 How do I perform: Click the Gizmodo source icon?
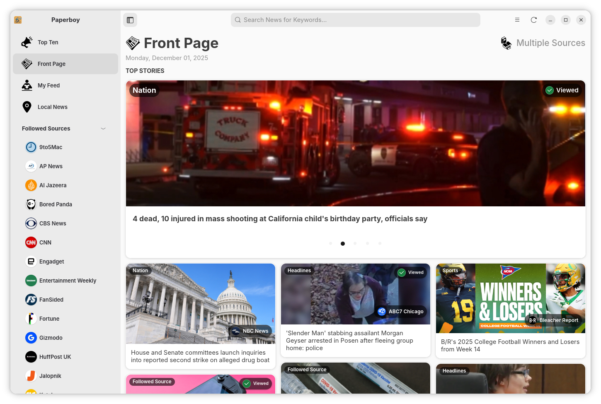click(31, 338)
